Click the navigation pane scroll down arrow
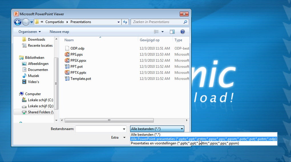This screenshot has height=162, width=291. (x=56, y=120)
